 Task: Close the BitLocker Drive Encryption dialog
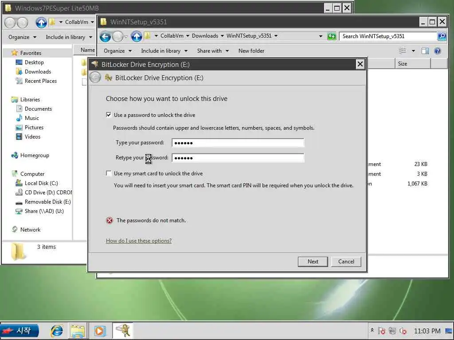pos(360,64)
